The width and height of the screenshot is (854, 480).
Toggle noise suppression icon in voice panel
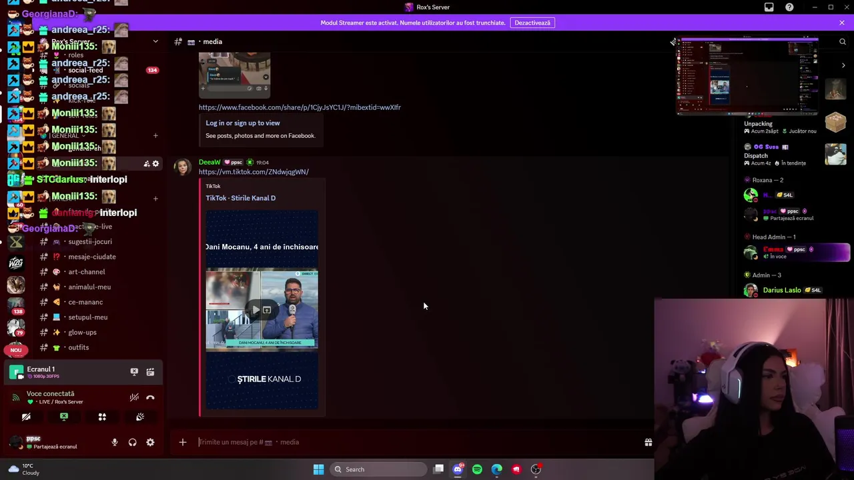point(134,397)
